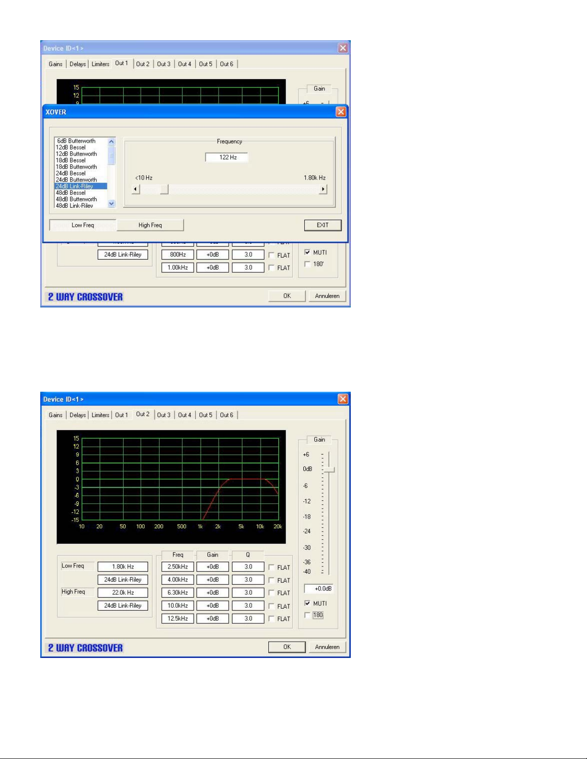Open the Delays tab in the window behind XOVER
587x759 pixels.
(78, 64)
